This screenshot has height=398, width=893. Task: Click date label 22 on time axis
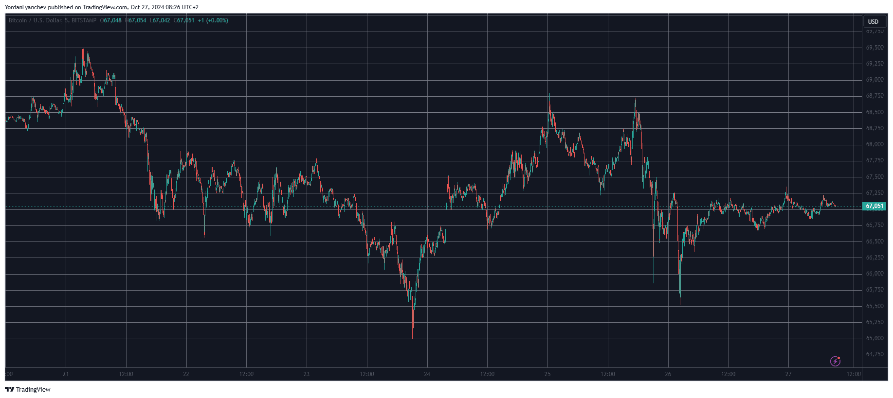point(186,374)
